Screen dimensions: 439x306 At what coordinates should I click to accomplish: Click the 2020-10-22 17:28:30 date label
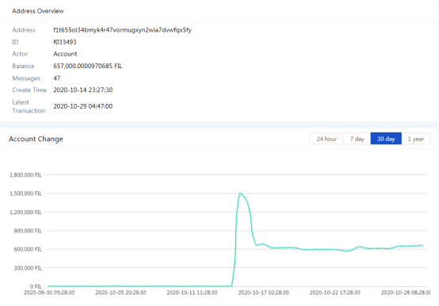[x=335, y=293]
